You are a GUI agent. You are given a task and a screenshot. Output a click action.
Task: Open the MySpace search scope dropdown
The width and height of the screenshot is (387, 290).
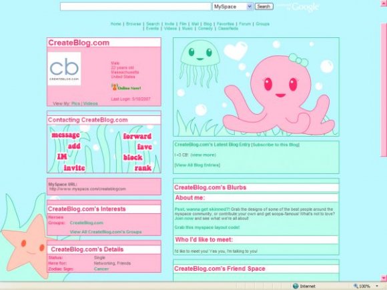pyautogui.click(x=232, y=7)
